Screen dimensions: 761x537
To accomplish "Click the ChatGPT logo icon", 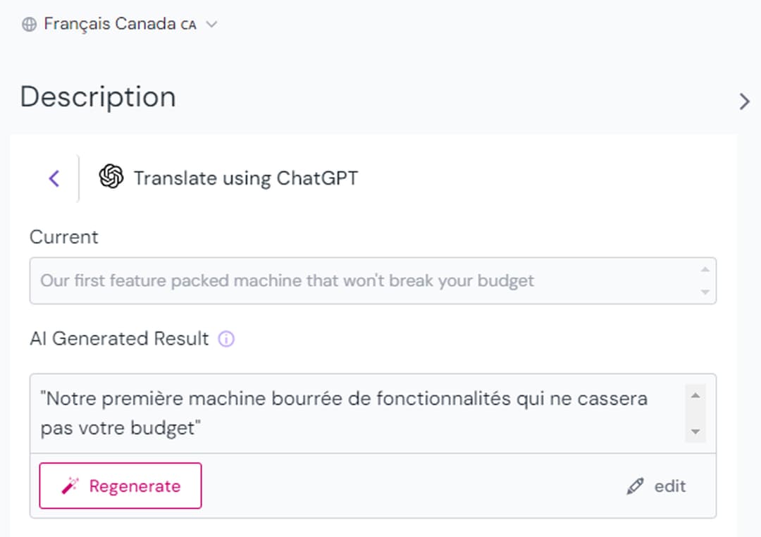I will pyautogui.click(x=111, y=178).
